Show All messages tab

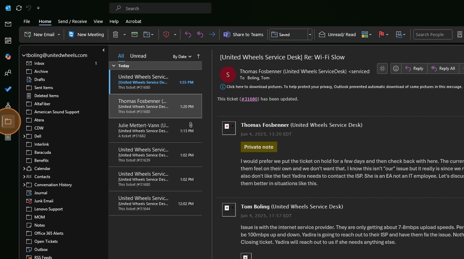coord(121,56)
